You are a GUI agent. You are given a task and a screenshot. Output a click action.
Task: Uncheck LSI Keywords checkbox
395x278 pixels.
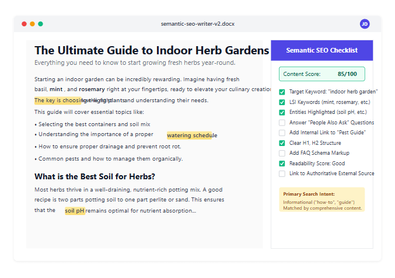(x=282, y=102)
